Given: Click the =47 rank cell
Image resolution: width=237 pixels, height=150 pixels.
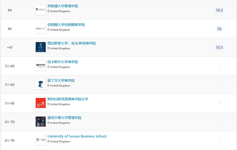Looking at the screenshot, I should click(x=10, y=47).
